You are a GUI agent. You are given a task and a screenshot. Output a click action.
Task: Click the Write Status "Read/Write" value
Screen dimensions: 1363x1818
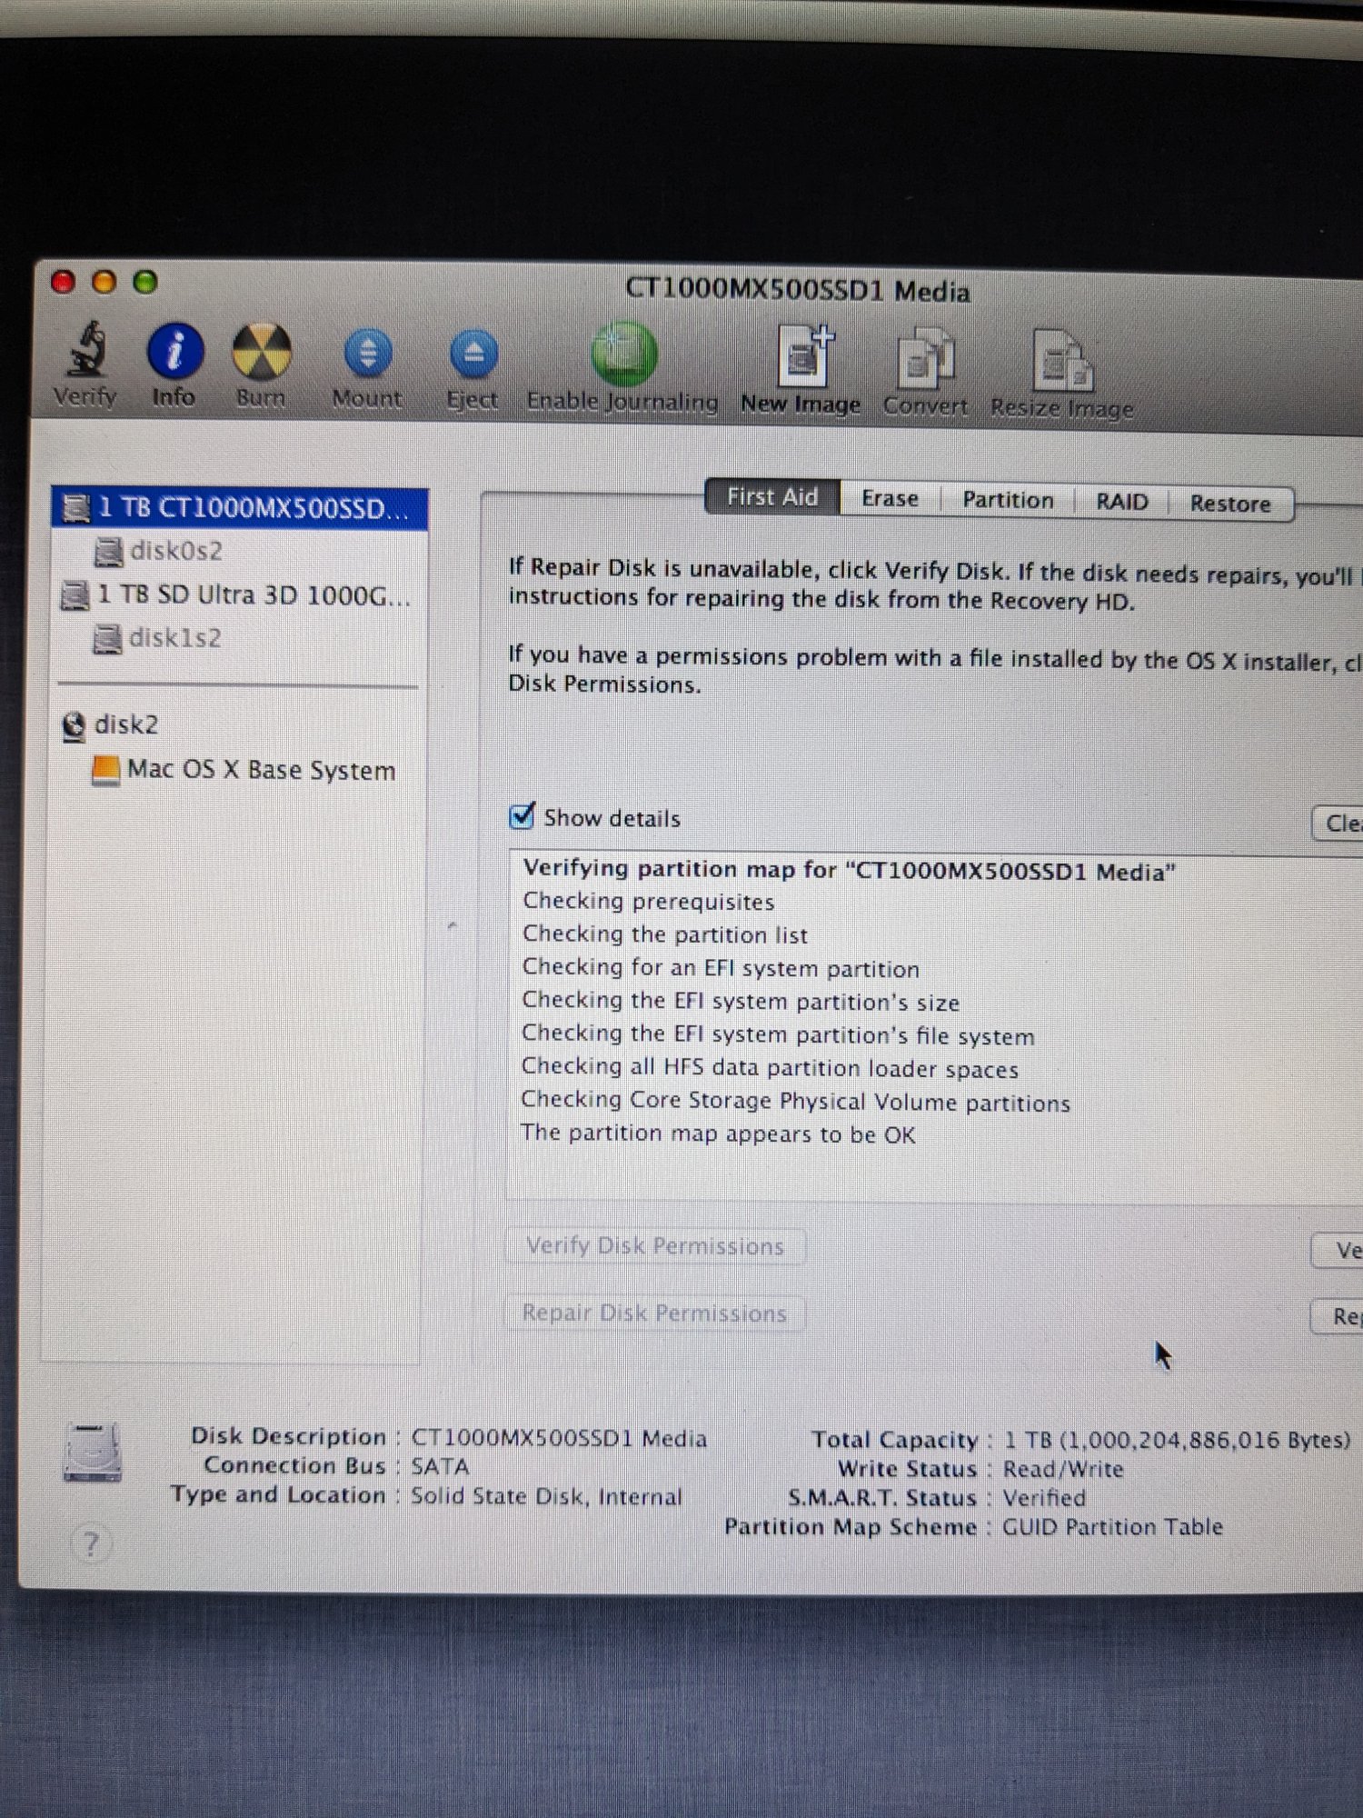click(x=1063, y=1469)
